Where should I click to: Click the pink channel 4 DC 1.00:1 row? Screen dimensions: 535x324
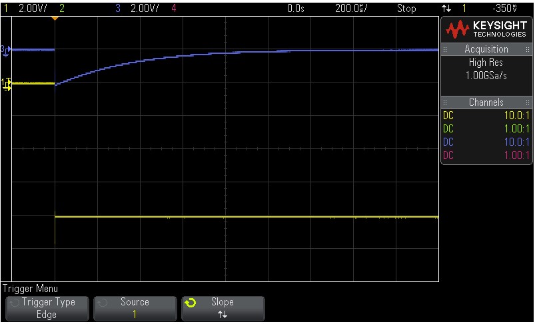pyautogui.click(x=486, y=156)
